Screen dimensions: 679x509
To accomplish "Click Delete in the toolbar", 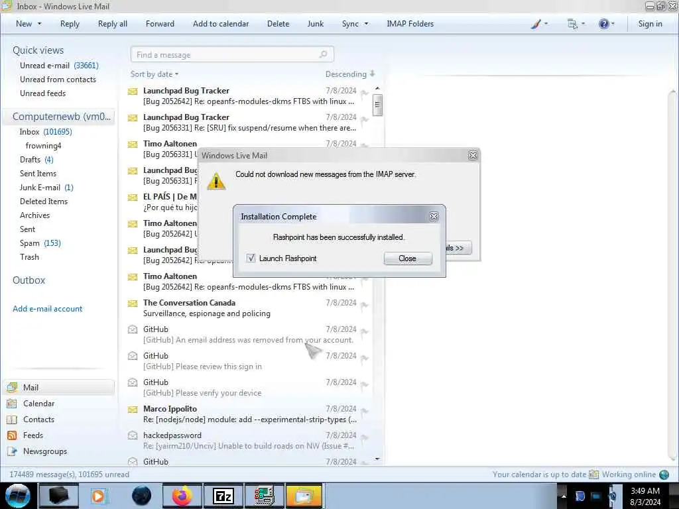I will click(x=278, y=24).
